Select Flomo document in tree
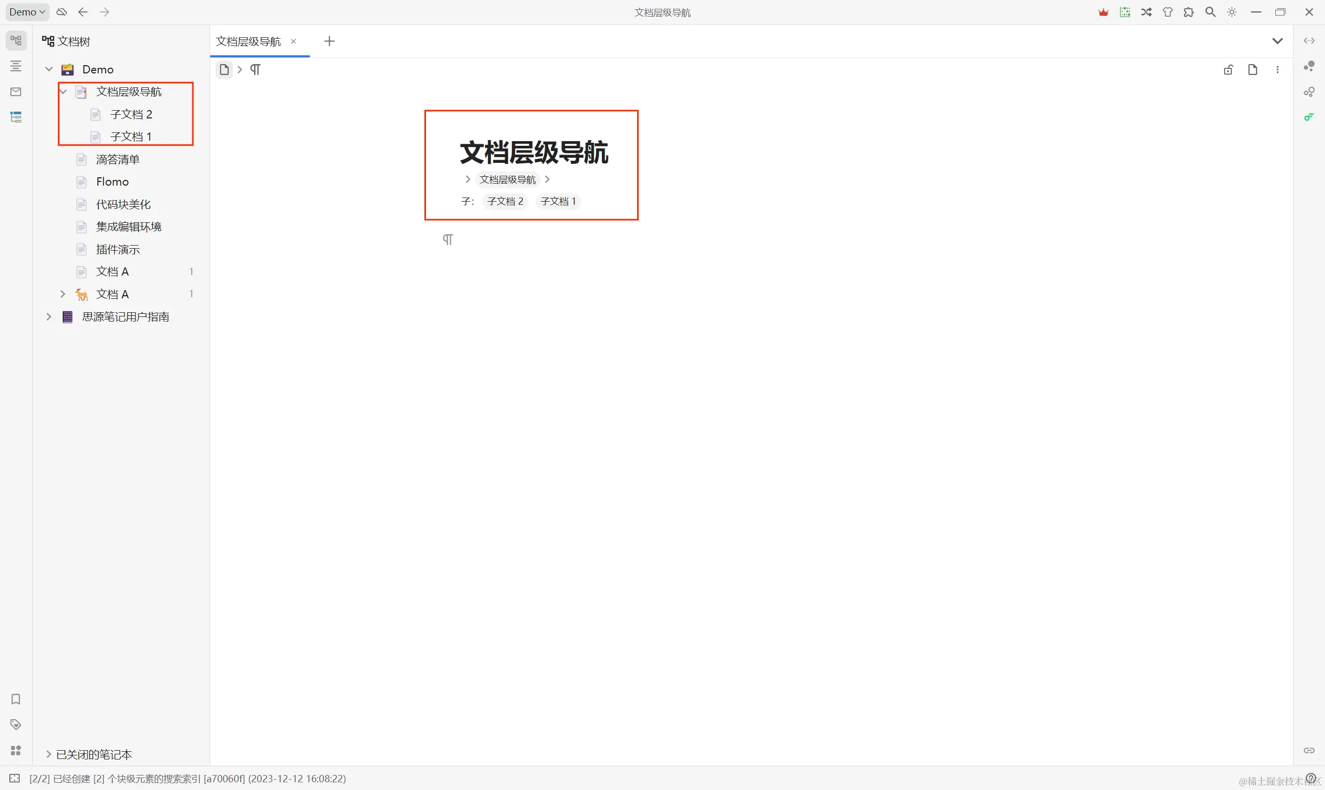This screenshot has height=790, width=1325. [112, 182]
